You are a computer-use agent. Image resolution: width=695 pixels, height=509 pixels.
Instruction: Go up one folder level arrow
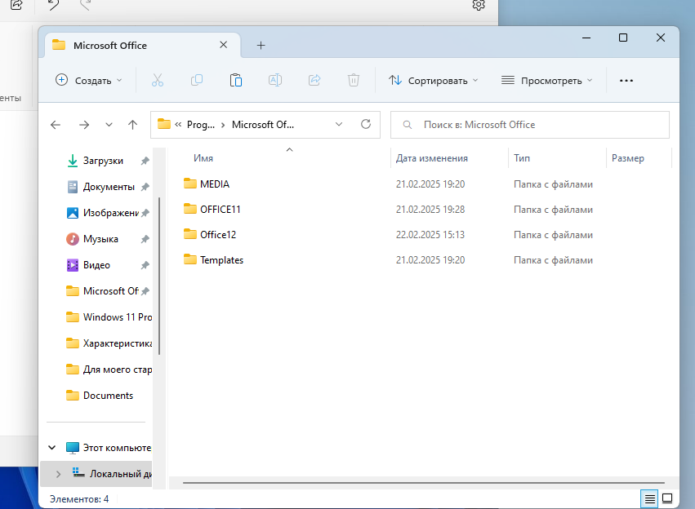132,125
